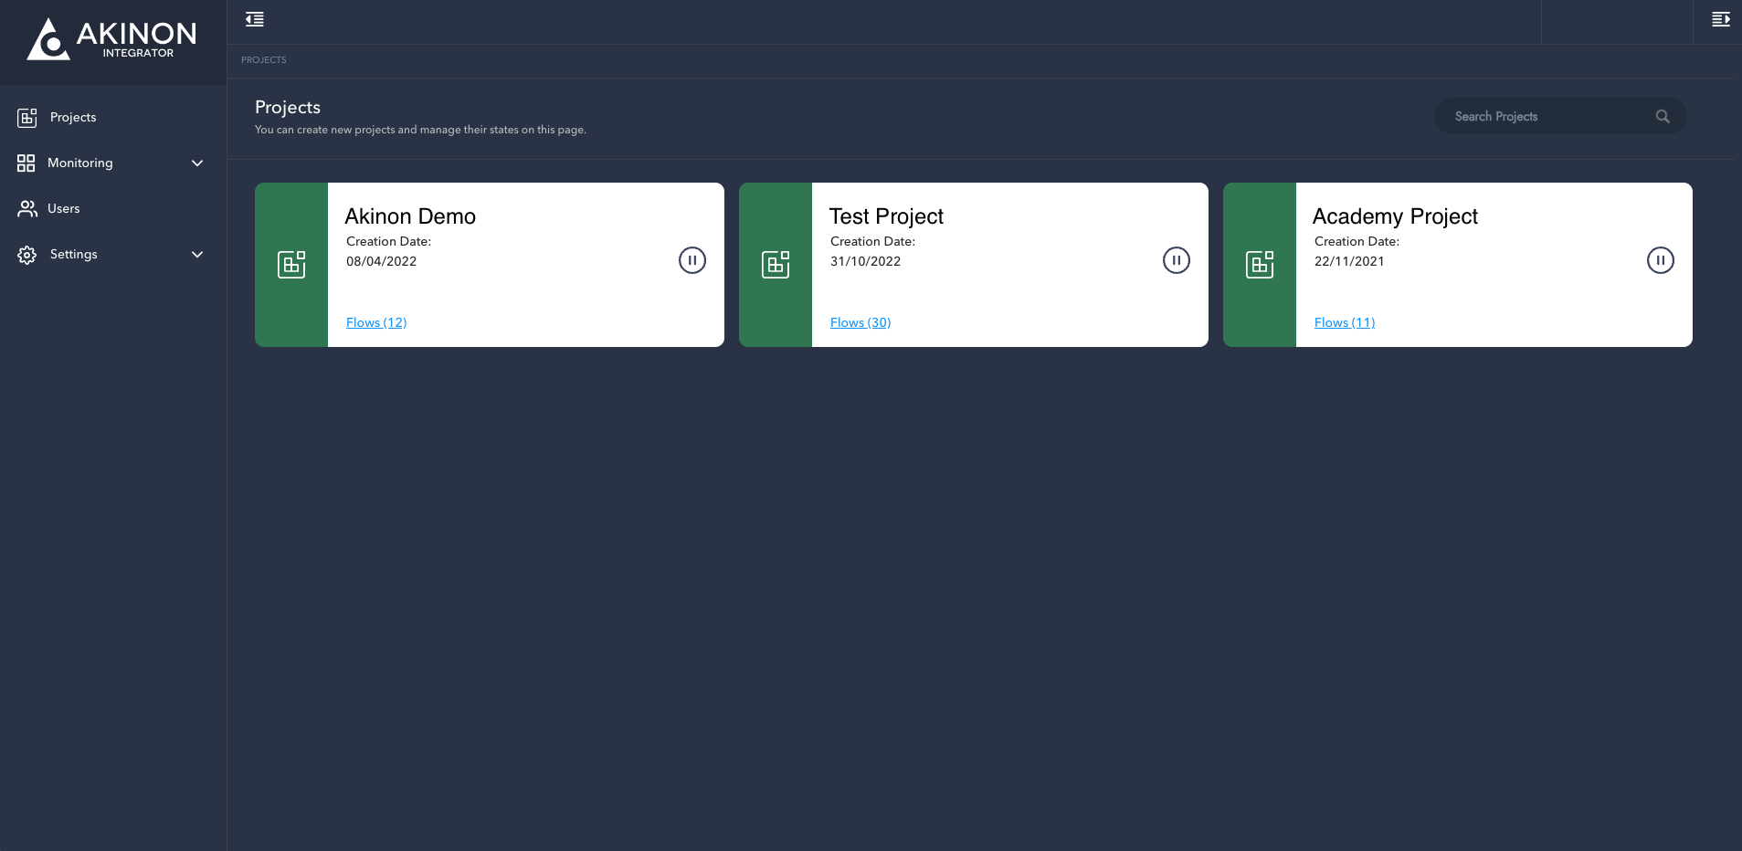Image resolution: width=1742 pixels, height=851 pixels.
Task: Click the Users sidebar icon
Action: point(27,208)
